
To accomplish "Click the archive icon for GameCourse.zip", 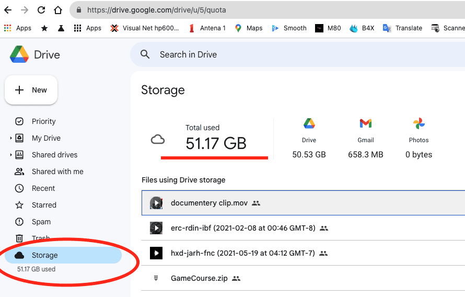I will (x=156, y=278).
